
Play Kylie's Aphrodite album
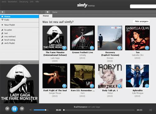147,86
